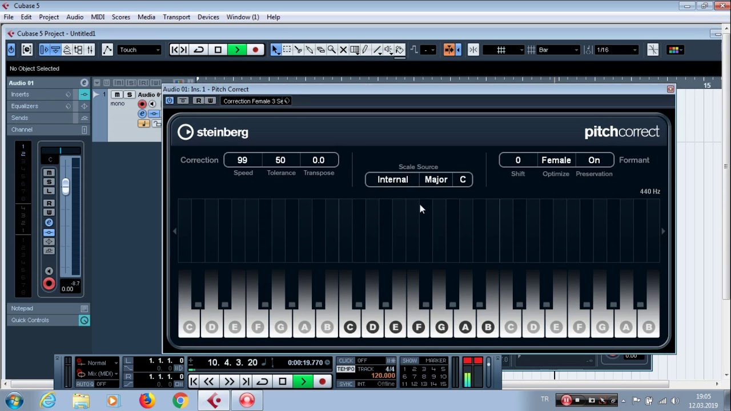Viewport: 731px width, 411px height.
Task: Toggle the metronome CLICK button
Action: [346, 361]
